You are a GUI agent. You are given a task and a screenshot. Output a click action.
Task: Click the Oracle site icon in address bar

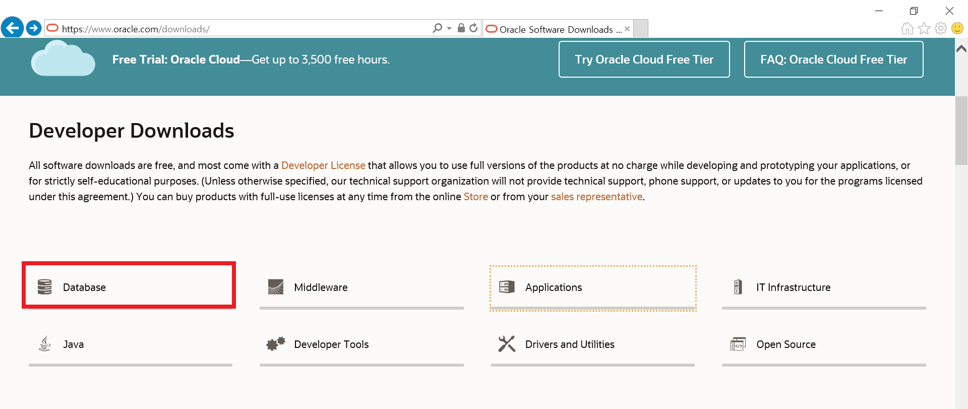pos(52,28)
